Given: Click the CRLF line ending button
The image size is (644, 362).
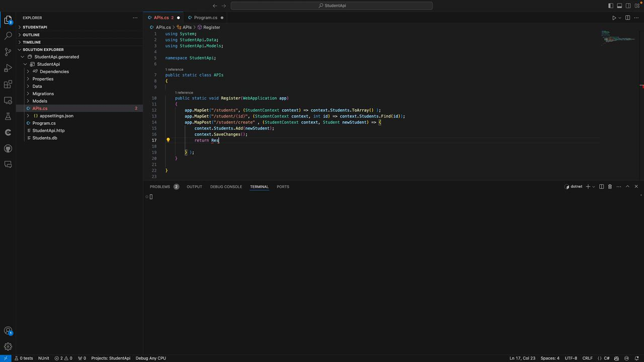Looking at the screenshot, I should [587, 358].
